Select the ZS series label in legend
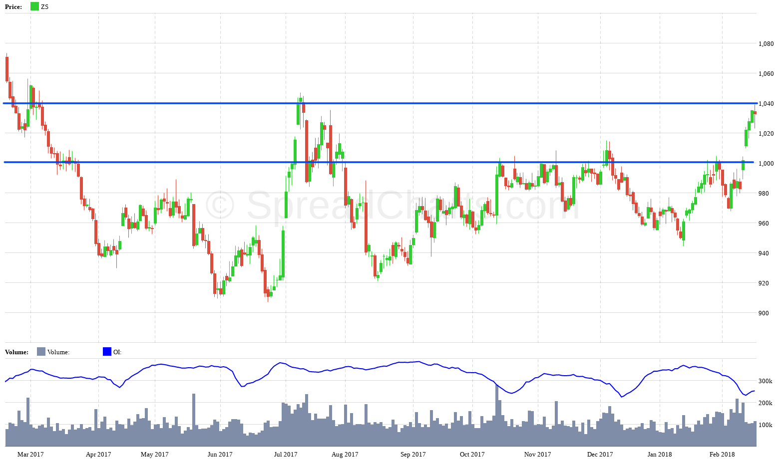Image resolution: width=784 pixels, height=468 pixels. point(45,7)
